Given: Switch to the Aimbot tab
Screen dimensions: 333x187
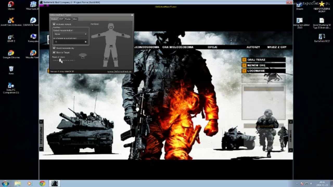Looking at the screenshot, I should click(x=54, y=19).
